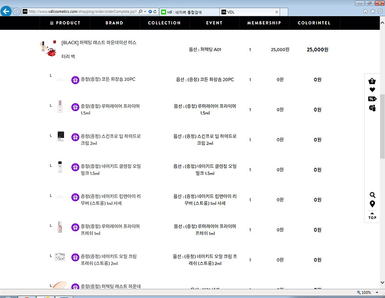Click the refresh icon in address bar

click(x=155, y=12)
